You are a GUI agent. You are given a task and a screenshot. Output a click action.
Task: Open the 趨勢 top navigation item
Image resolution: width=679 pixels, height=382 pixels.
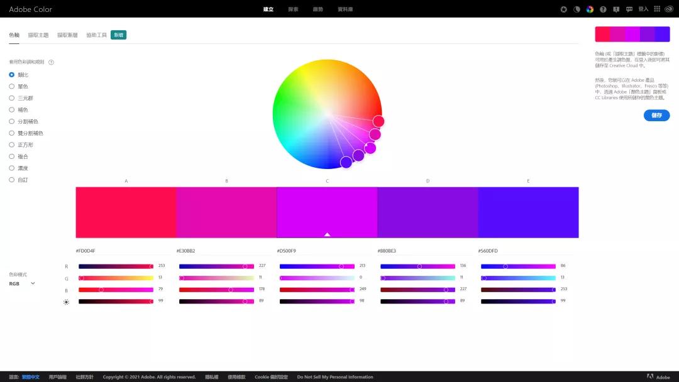[x=318, y=9]
